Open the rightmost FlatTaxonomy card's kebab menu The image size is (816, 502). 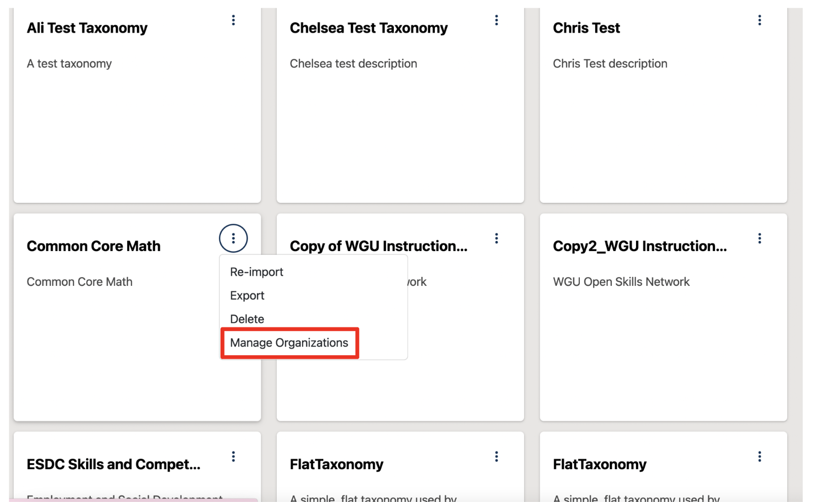759,456
